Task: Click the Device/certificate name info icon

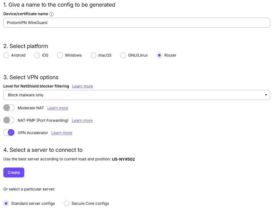Action: [51, 14]
